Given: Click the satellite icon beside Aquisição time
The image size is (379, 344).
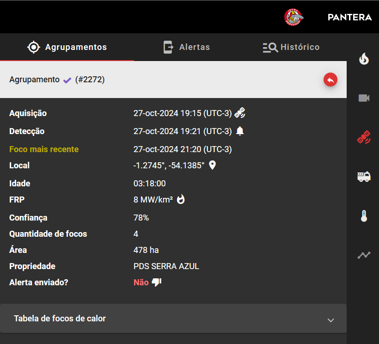Looking at the screenshot, I should 240,113.
